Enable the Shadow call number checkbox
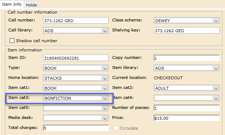 [12, 41]
